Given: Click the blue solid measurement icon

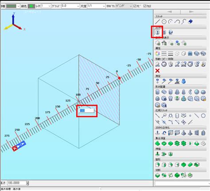Looking at the screenshot, I should coord(183,81).
